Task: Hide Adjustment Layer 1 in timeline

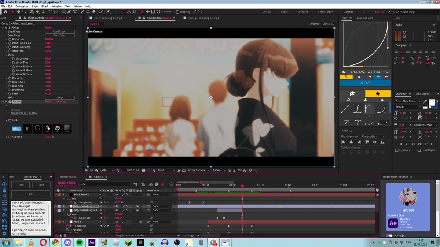Action: (102, 206)
